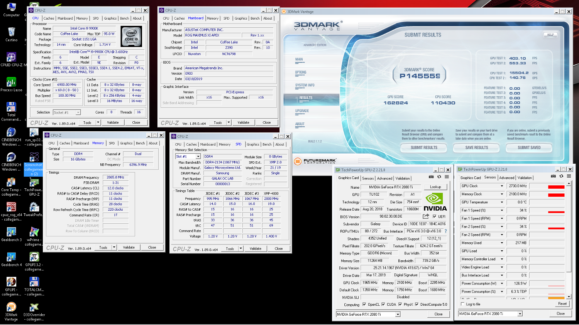Viewport: 579px width, 325px height.
Task: Open the GPUPI 3.2 desktop shortcut
Action: (34, 262)
